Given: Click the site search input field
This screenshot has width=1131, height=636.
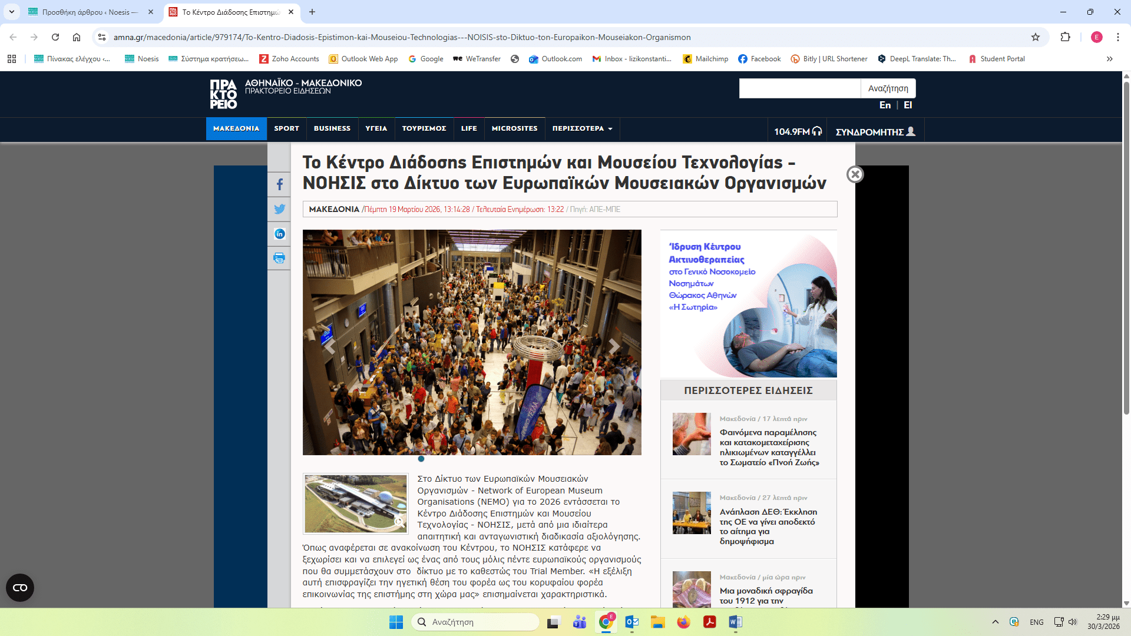Looking at the screenshot, I should (x=799, y=88).
